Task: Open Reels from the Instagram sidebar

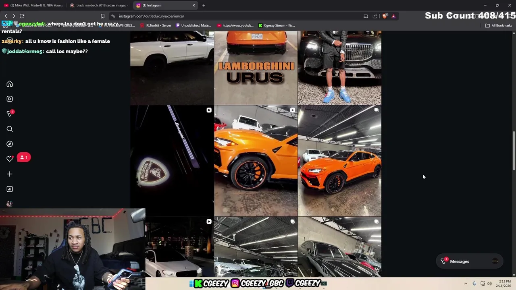Action: tap(10, 99)
